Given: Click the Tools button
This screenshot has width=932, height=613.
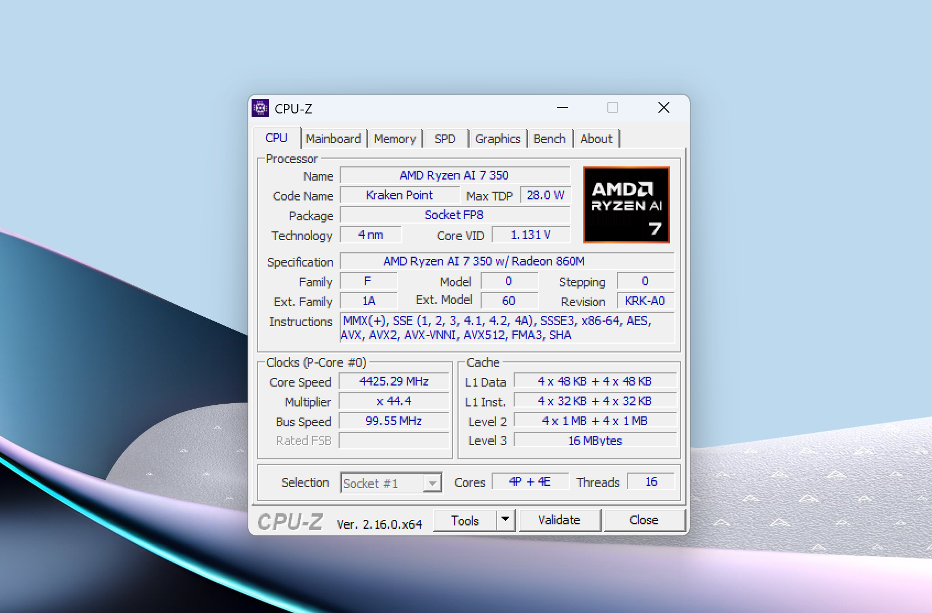Looking at the screenshot, I should (x=465, y=520).
